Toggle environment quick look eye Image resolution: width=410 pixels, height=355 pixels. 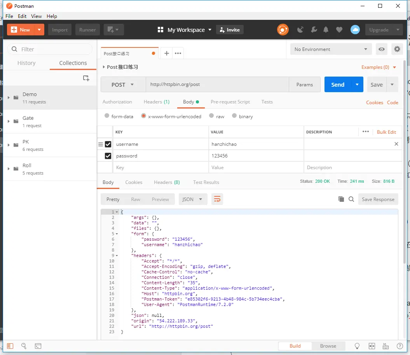pos(382,49)
